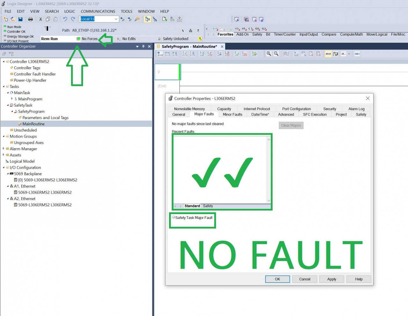Click the OK button in Controller Properties
The height and width of the screenshot is (316, 408).
277,279
